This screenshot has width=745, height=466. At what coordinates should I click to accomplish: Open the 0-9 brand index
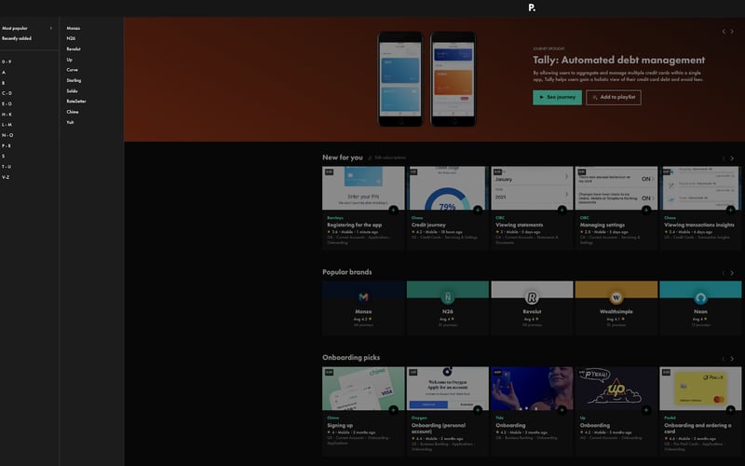[7, 62]
